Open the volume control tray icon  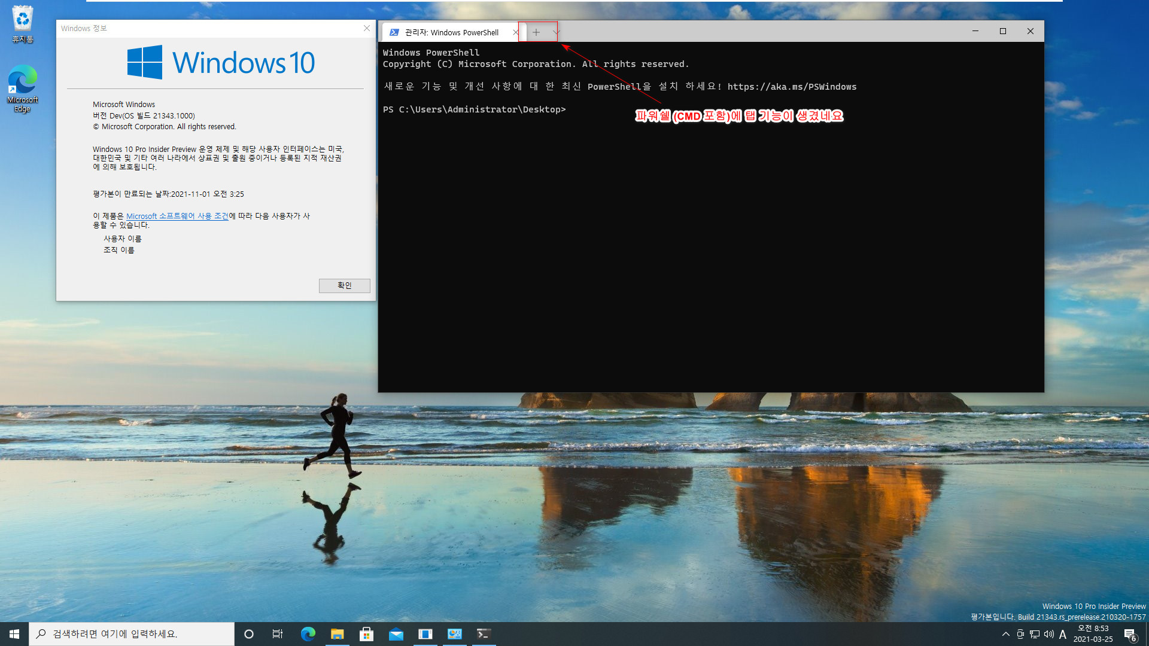1049,634
